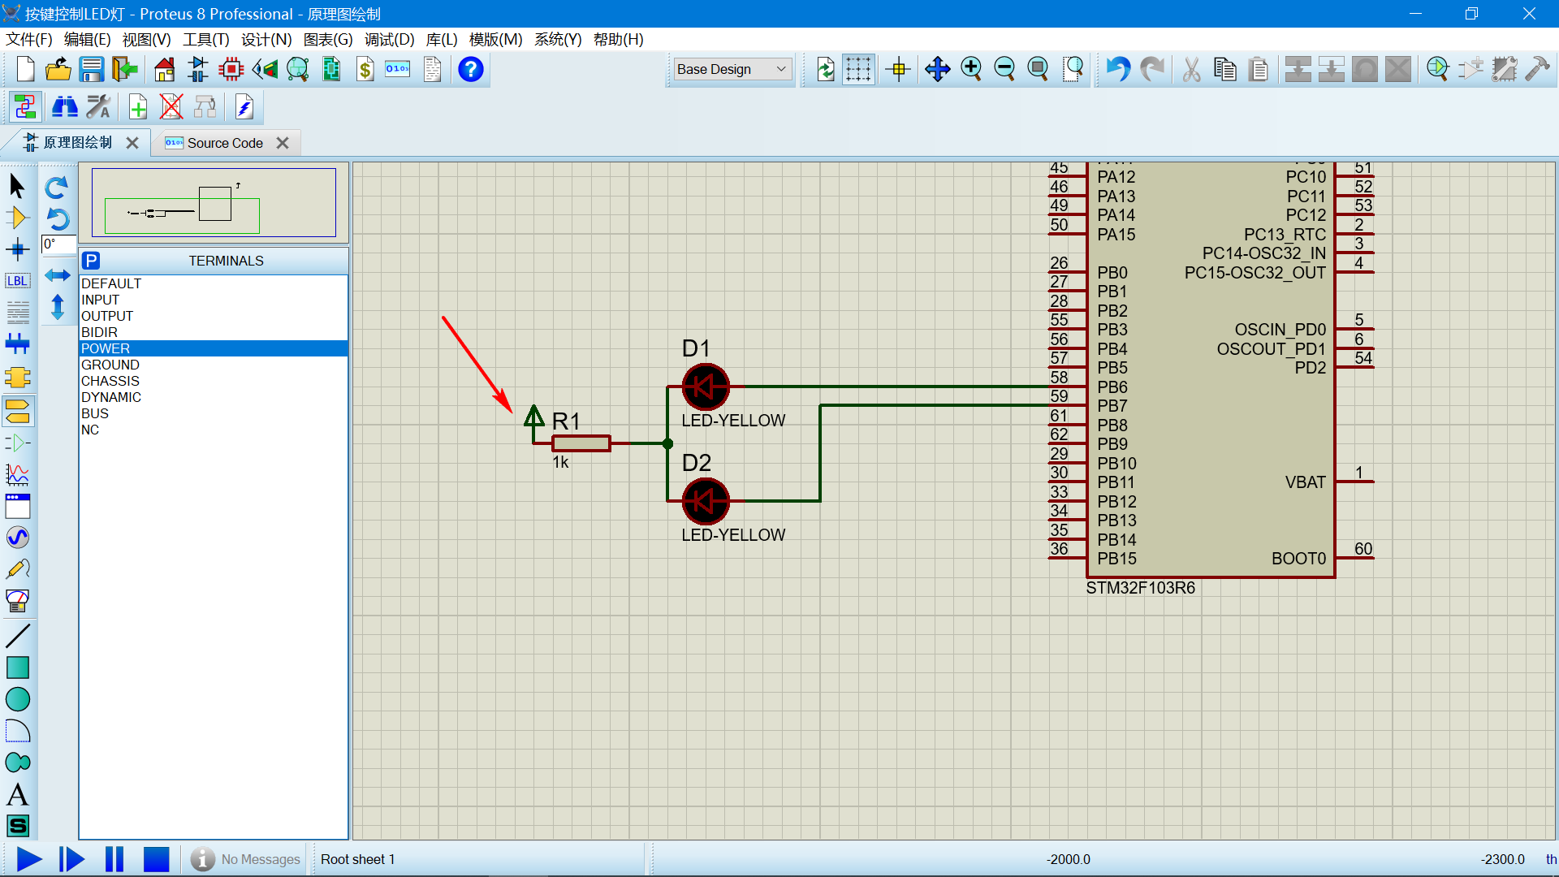Select the Graph Mode tool
Screen dimensions: 1559x877
coord(17,475)
